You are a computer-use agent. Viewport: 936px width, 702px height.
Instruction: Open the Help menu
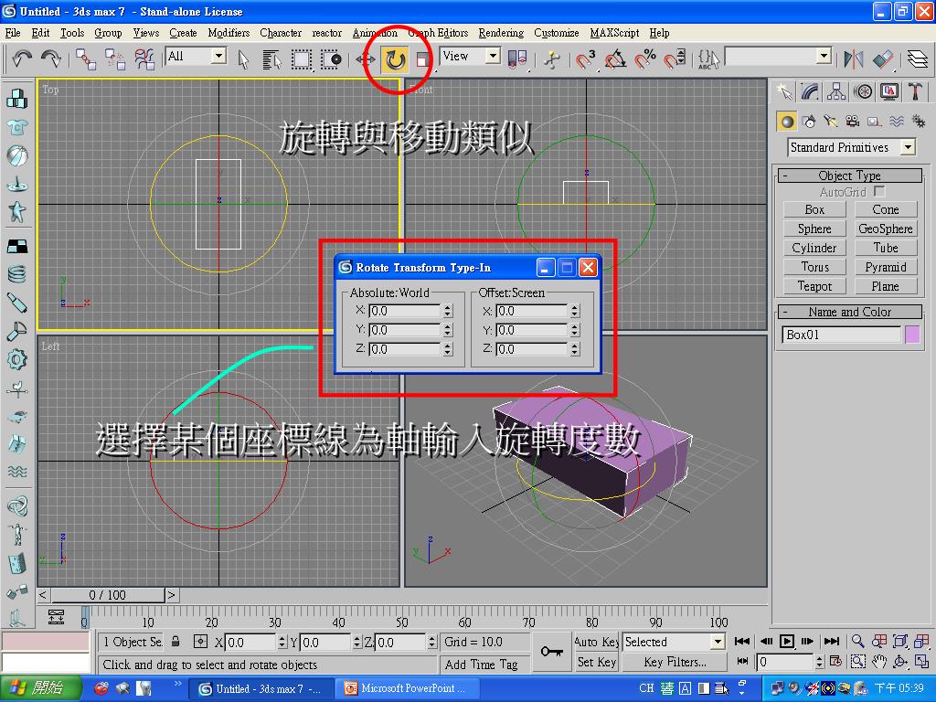[660, 33]
